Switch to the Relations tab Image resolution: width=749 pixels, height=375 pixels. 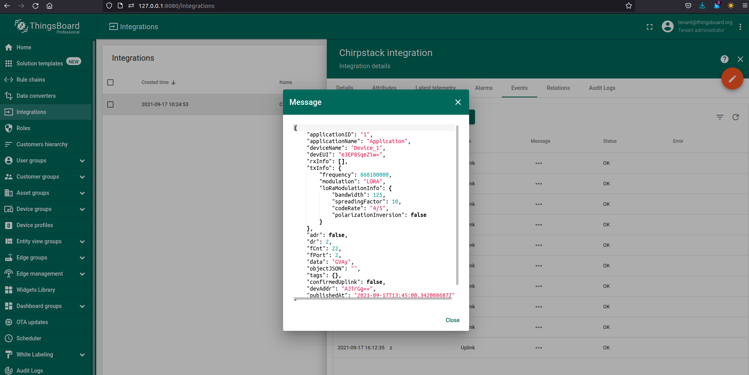tap(558, 88)
